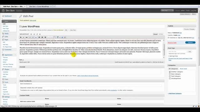Add an image via Upload/Insert
This screenshot has width=200, height=112.
click(x=31, y=34)
